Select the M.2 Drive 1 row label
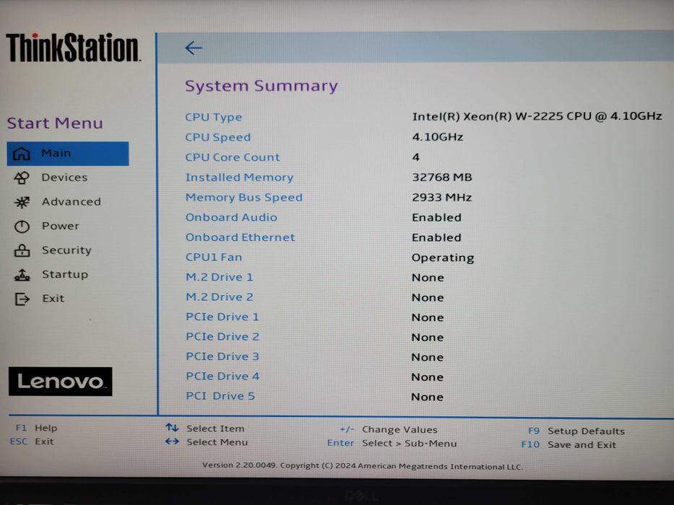 pos(219,277)
